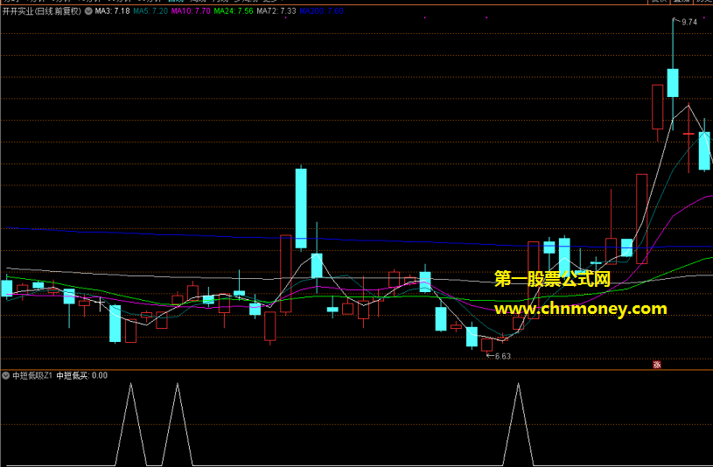
Task: Click the blue MA200: 7.60 label
Action: tap(321, 10)
